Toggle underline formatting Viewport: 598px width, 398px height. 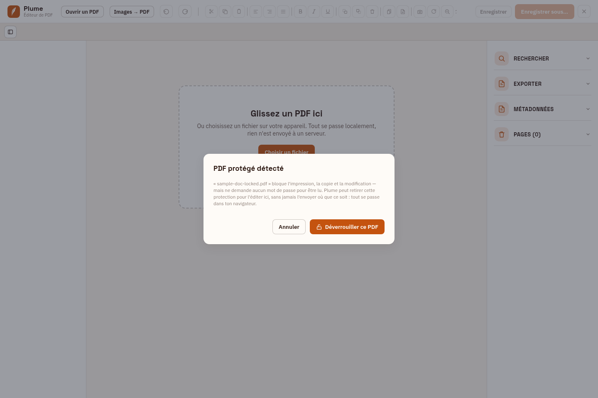pyautogui.click(x=328, y=12)
